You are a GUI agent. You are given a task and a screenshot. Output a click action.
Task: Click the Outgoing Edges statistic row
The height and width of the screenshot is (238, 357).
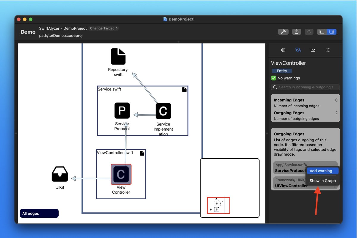coord(306,115)
